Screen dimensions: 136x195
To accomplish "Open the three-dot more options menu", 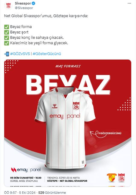I will 129,3.
